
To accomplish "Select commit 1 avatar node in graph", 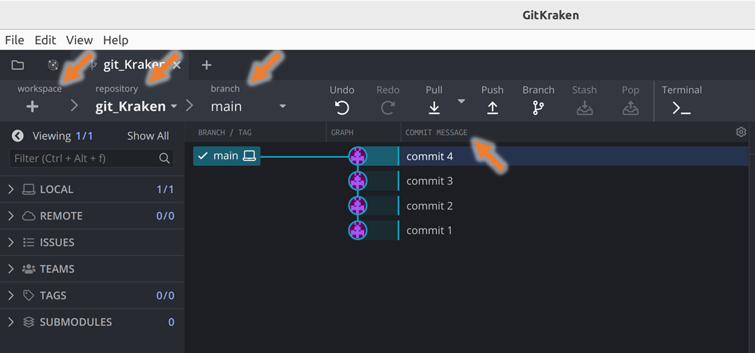I will [357, 230].
